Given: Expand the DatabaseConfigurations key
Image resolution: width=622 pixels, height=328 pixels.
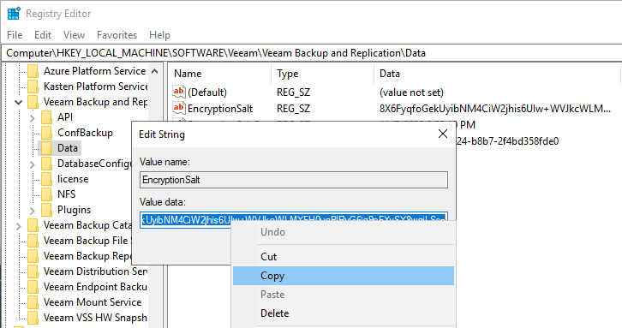Looking at the screenshot, I should 33,164.
